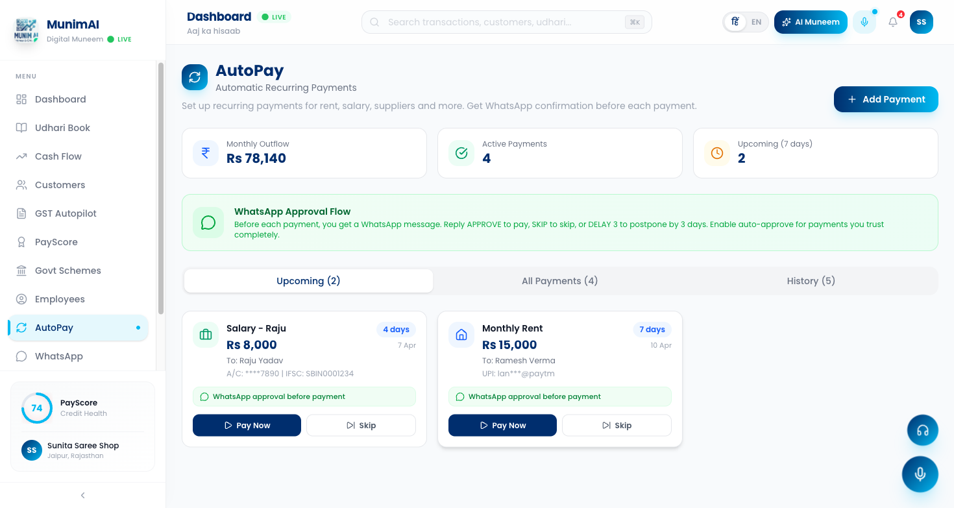Activate the voice microphone in the header
The width and height of the screenshot is (954, 508).
864,21
